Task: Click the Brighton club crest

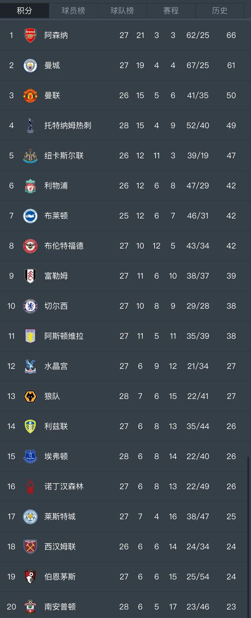Action: pos(30,216)
